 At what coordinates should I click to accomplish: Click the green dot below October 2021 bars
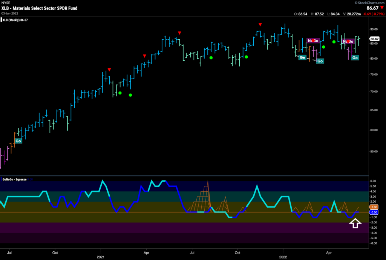[247, 57]
